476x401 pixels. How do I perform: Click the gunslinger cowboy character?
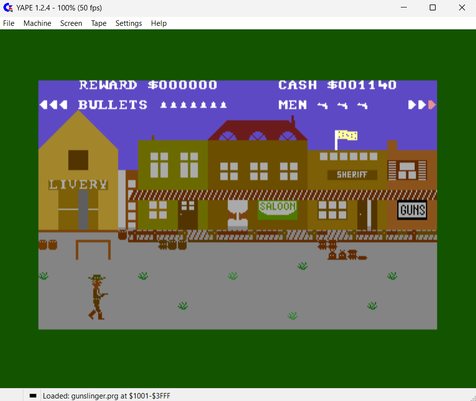click(x=97, y=297)
